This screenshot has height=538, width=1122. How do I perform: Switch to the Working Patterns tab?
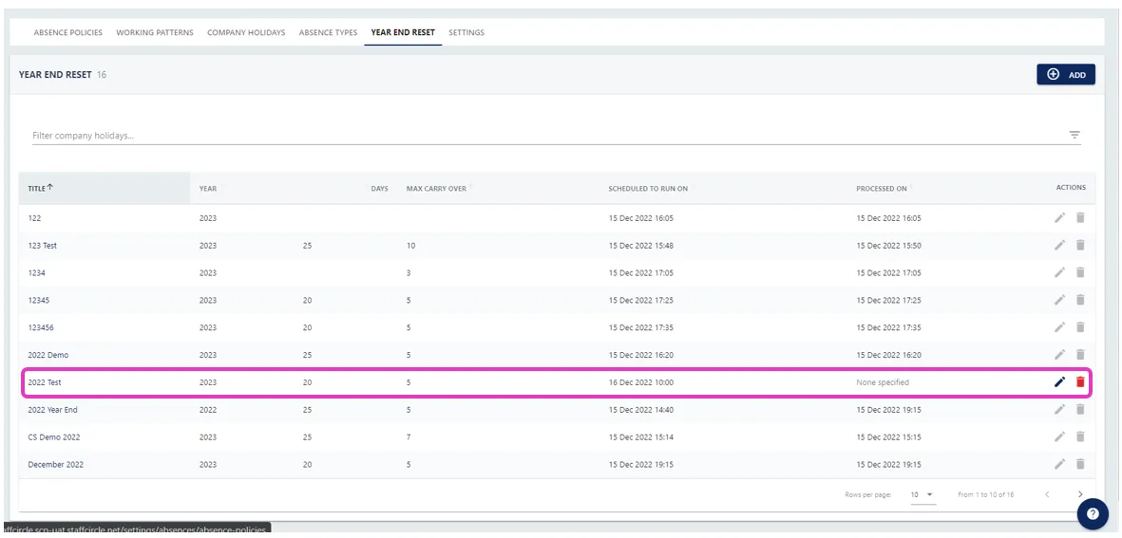pos(155,32)
